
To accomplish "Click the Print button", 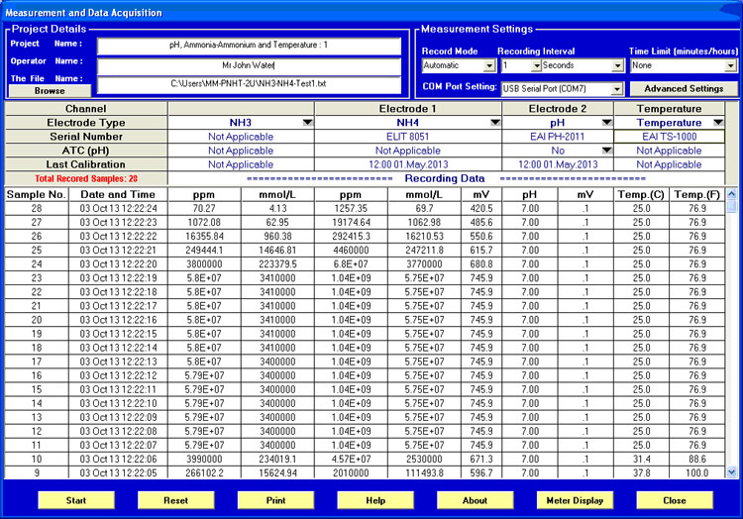I will click(x=275, y=500).
